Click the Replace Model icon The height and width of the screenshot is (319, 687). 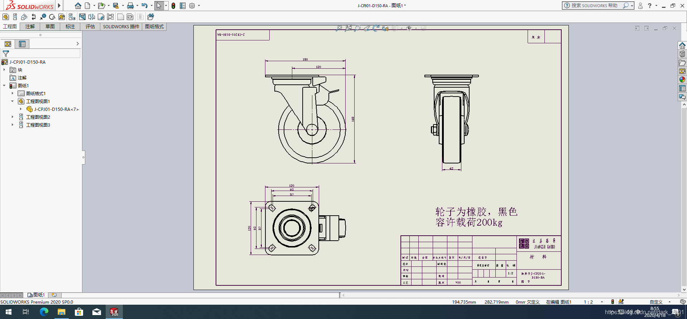coord(150,17)
